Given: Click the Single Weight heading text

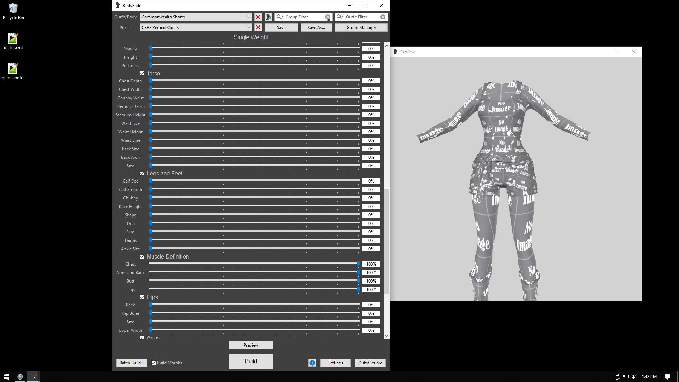Looking at the screenshot, I should [x=251, y=37].
